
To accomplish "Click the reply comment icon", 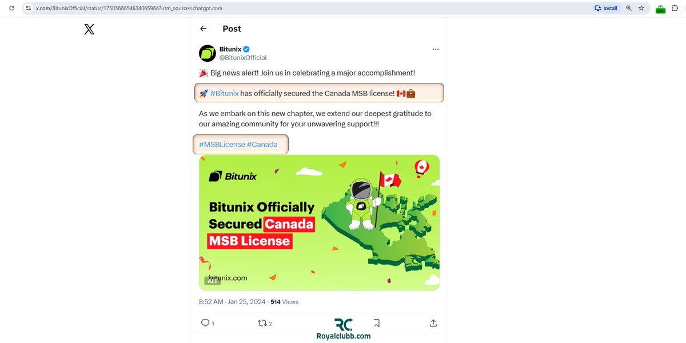I will click(205, 323).
